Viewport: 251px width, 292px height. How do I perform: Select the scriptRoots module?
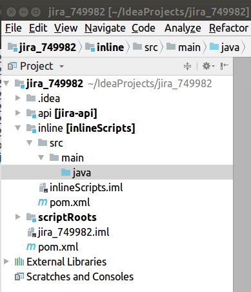tap(117, 217)
